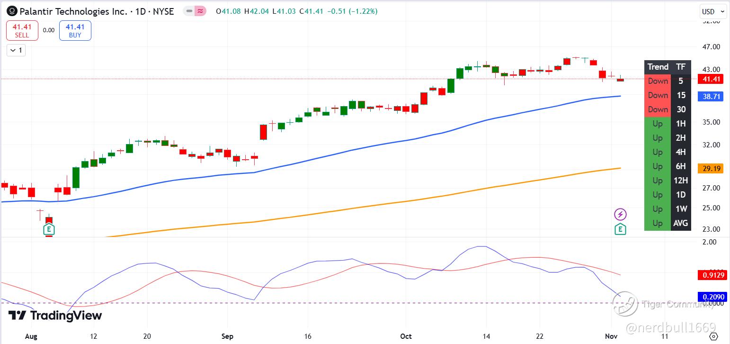Click the 1W label in the TF column
The width and height of the screenshot is (730, 344).
tap(681, 209)
